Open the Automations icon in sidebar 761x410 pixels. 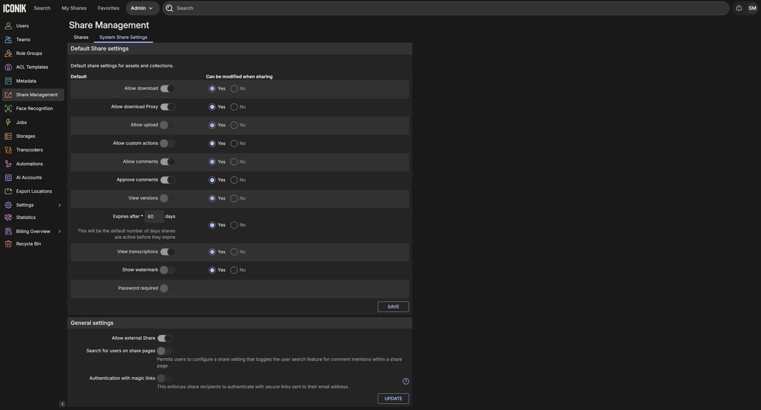coord(8,164)
